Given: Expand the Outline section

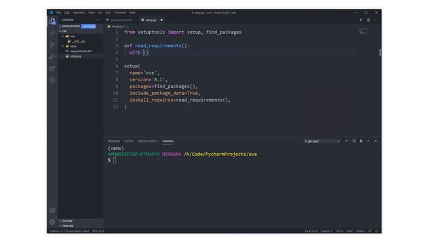Looking at the screenshot, I should [66, 221].
